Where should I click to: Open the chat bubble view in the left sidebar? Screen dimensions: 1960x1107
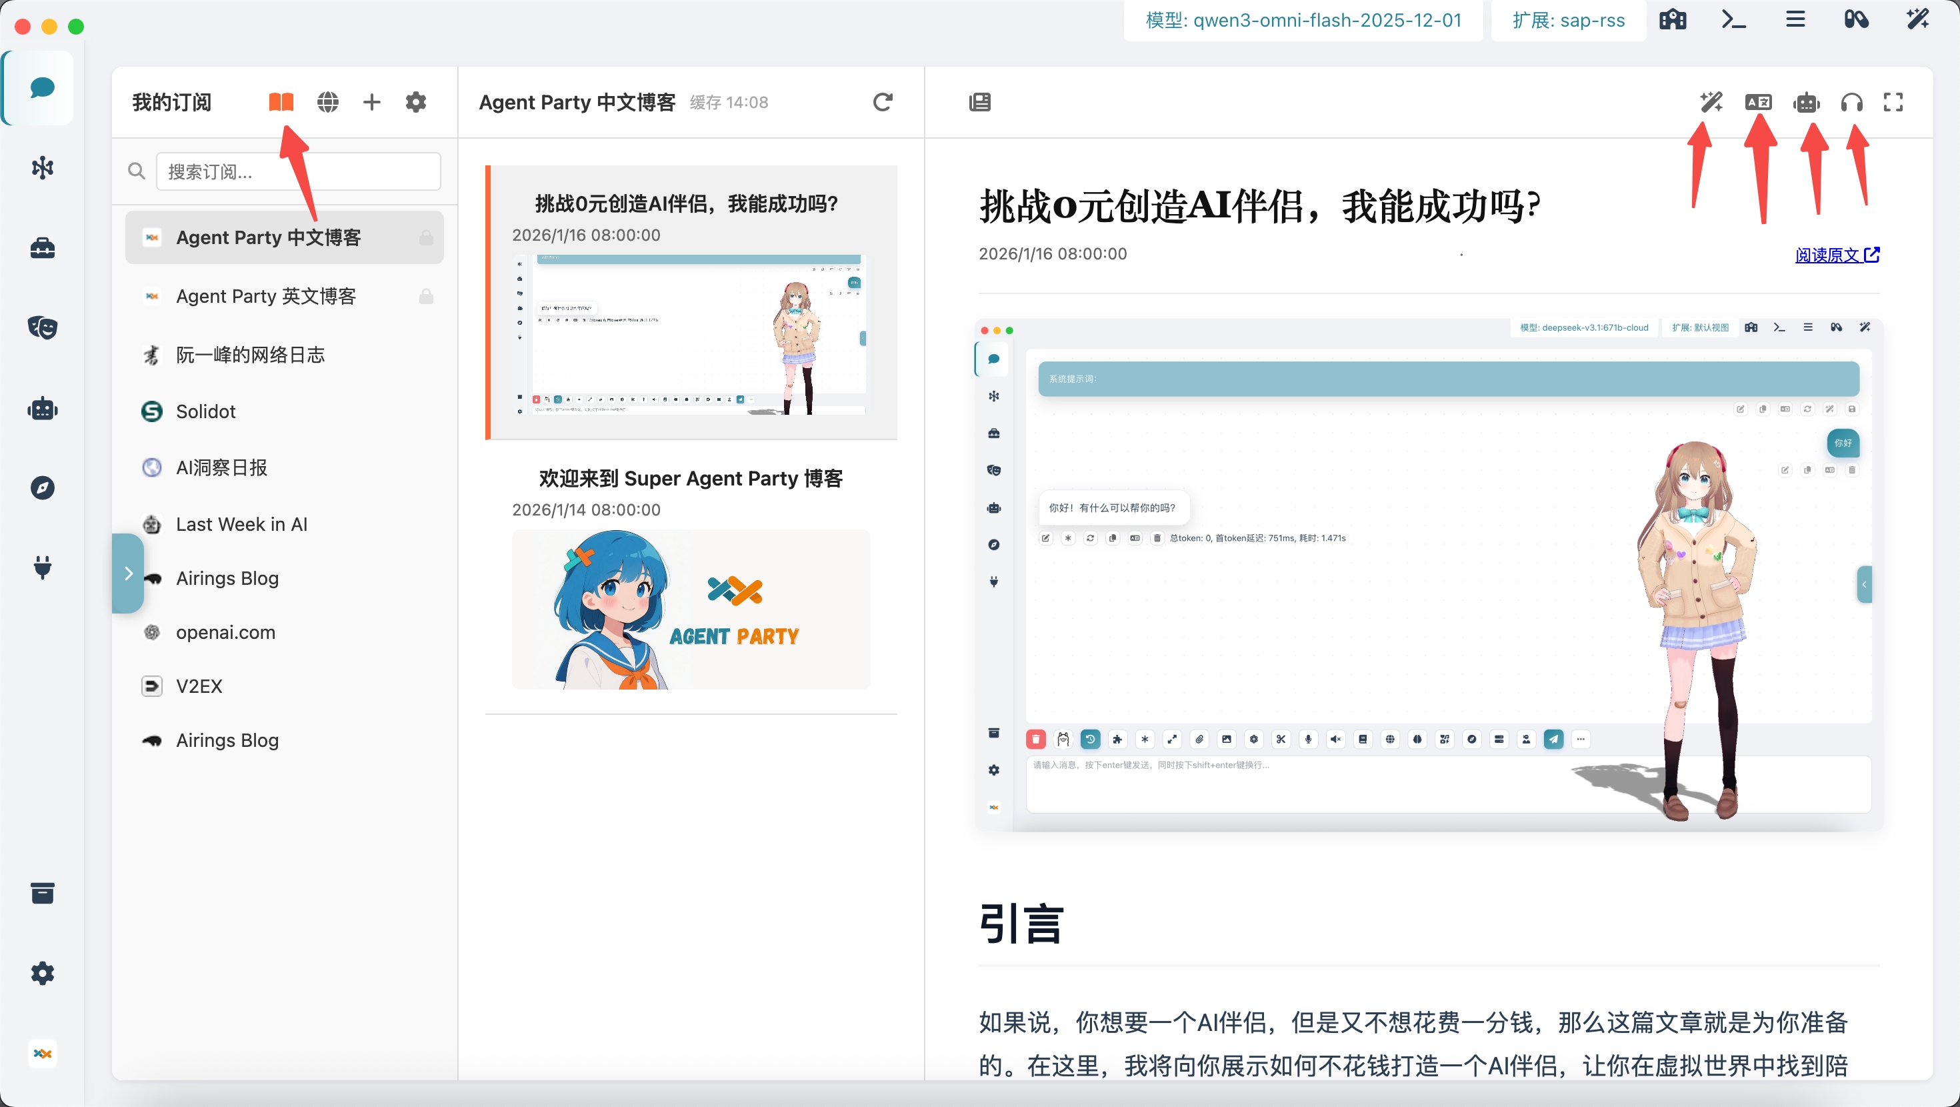(x=42, y=87)
